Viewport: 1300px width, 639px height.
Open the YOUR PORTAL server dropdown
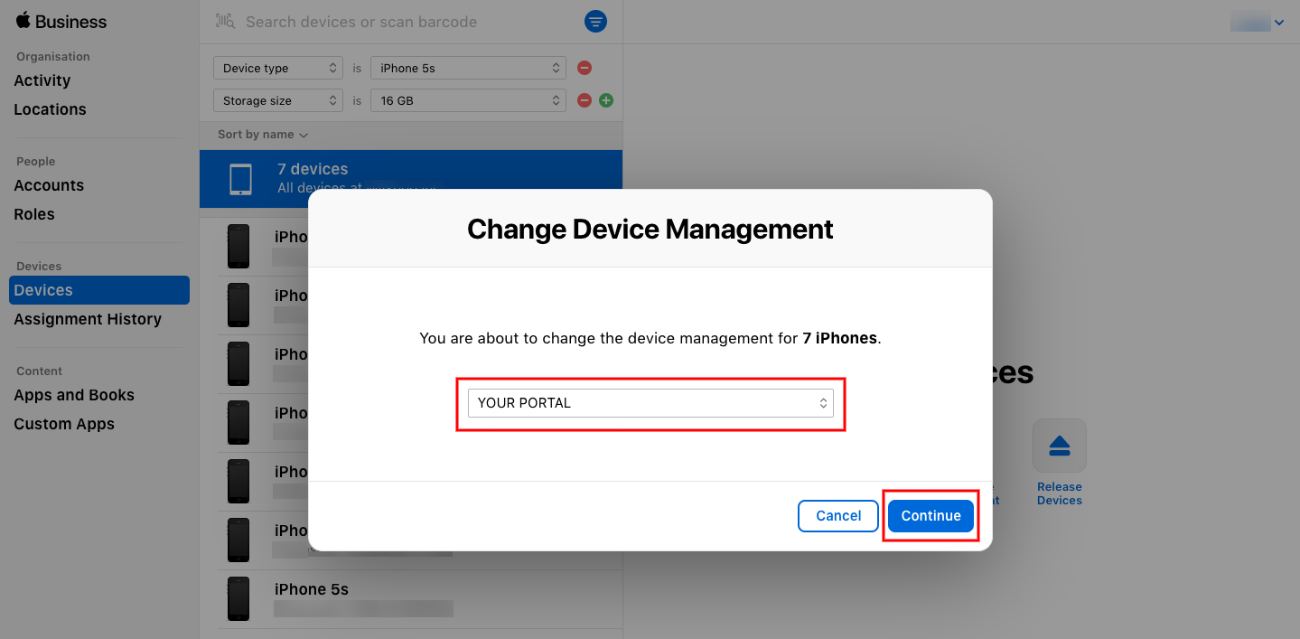coord(650,403)
